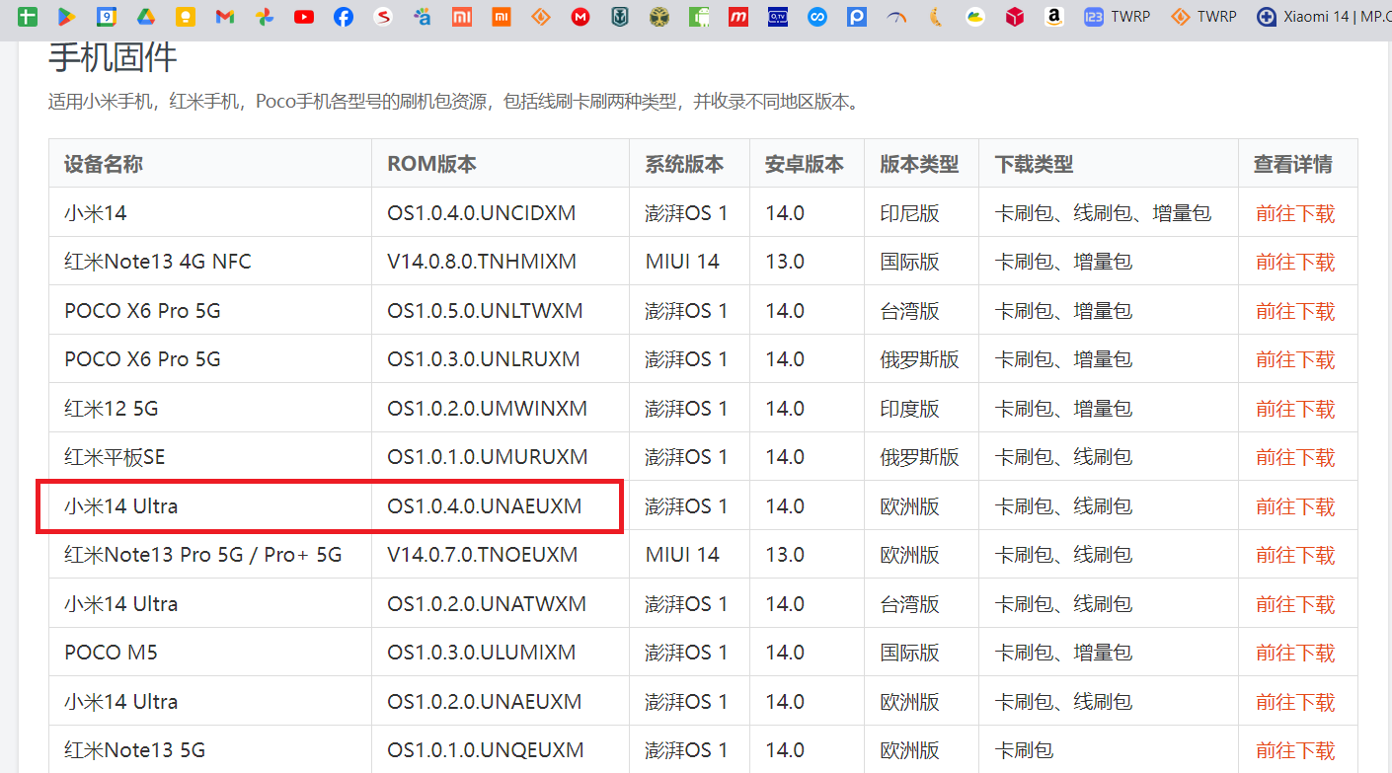Click the red square 'm' bookmark icon
Screen dimensions: 1392x773
click(738, 17)
